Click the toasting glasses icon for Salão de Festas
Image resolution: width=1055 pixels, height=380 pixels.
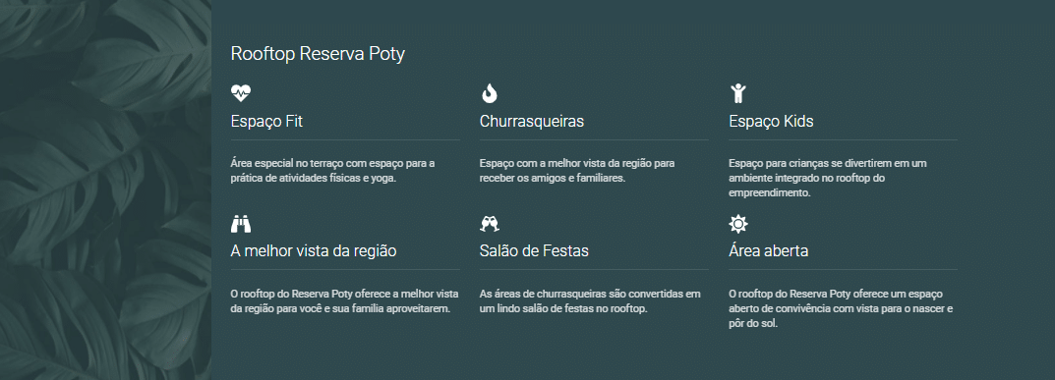(490, 223)
